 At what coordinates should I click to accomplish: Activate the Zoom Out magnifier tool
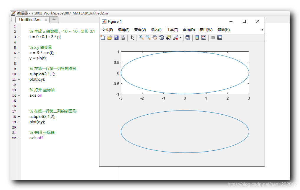click(148, 38)
